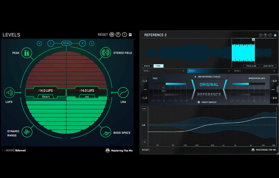279x178 pixels.
Task: Select the Dynamic Range waveform icon
Action: click(27, 132)
